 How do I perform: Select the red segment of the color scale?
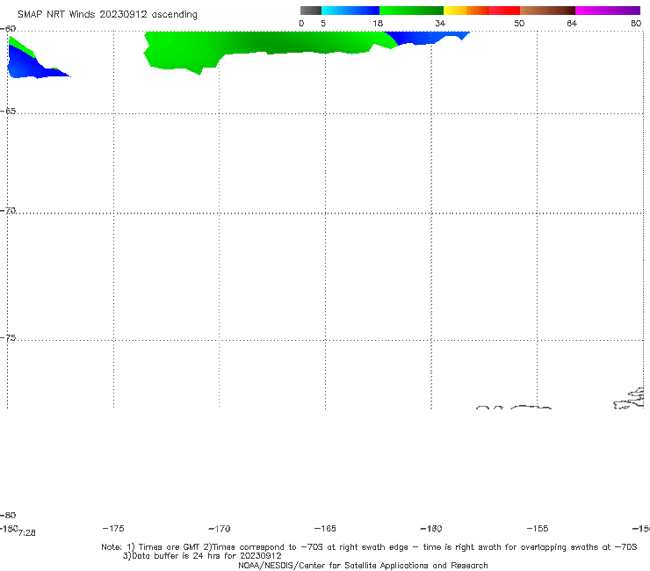click(504, 11)
